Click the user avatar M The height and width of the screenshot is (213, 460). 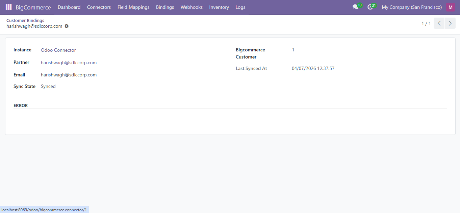pyautogui.click(x=450, y=7)
